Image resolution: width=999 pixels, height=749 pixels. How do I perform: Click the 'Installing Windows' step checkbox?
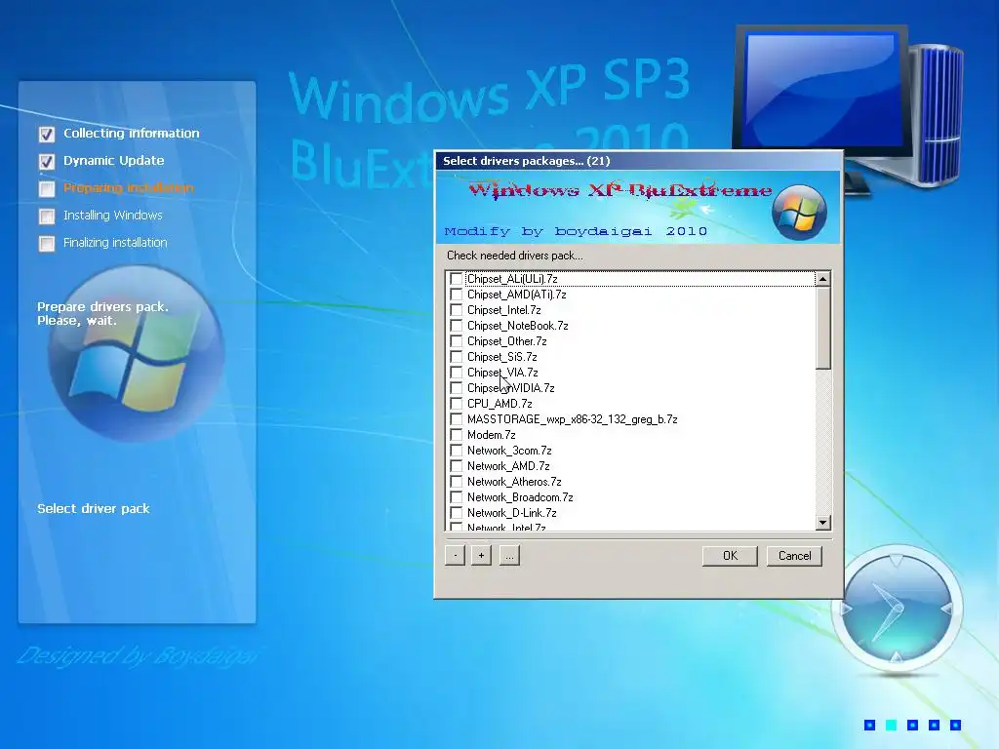click(x=47, y=216)
